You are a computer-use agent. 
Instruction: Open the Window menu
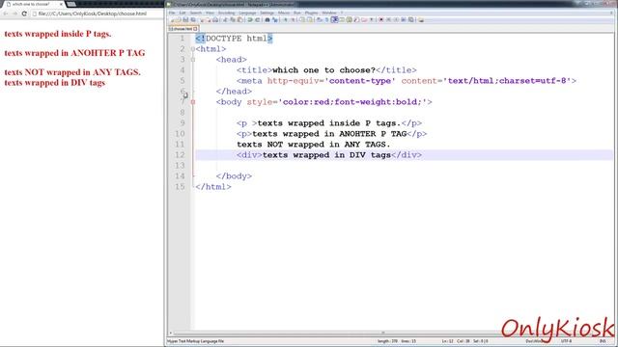(329, 13)
